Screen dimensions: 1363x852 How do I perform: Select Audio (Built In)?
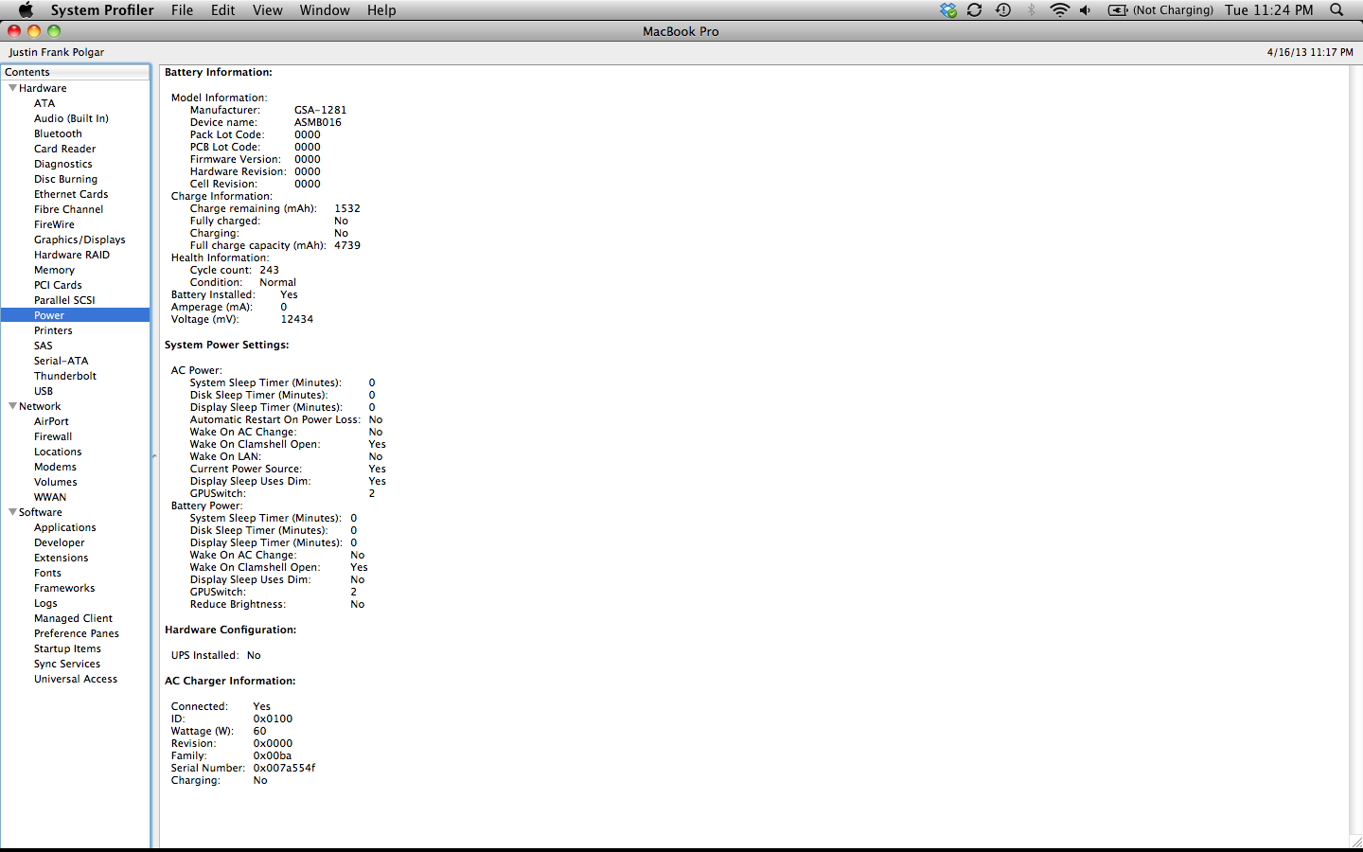(x=71, y=118)
